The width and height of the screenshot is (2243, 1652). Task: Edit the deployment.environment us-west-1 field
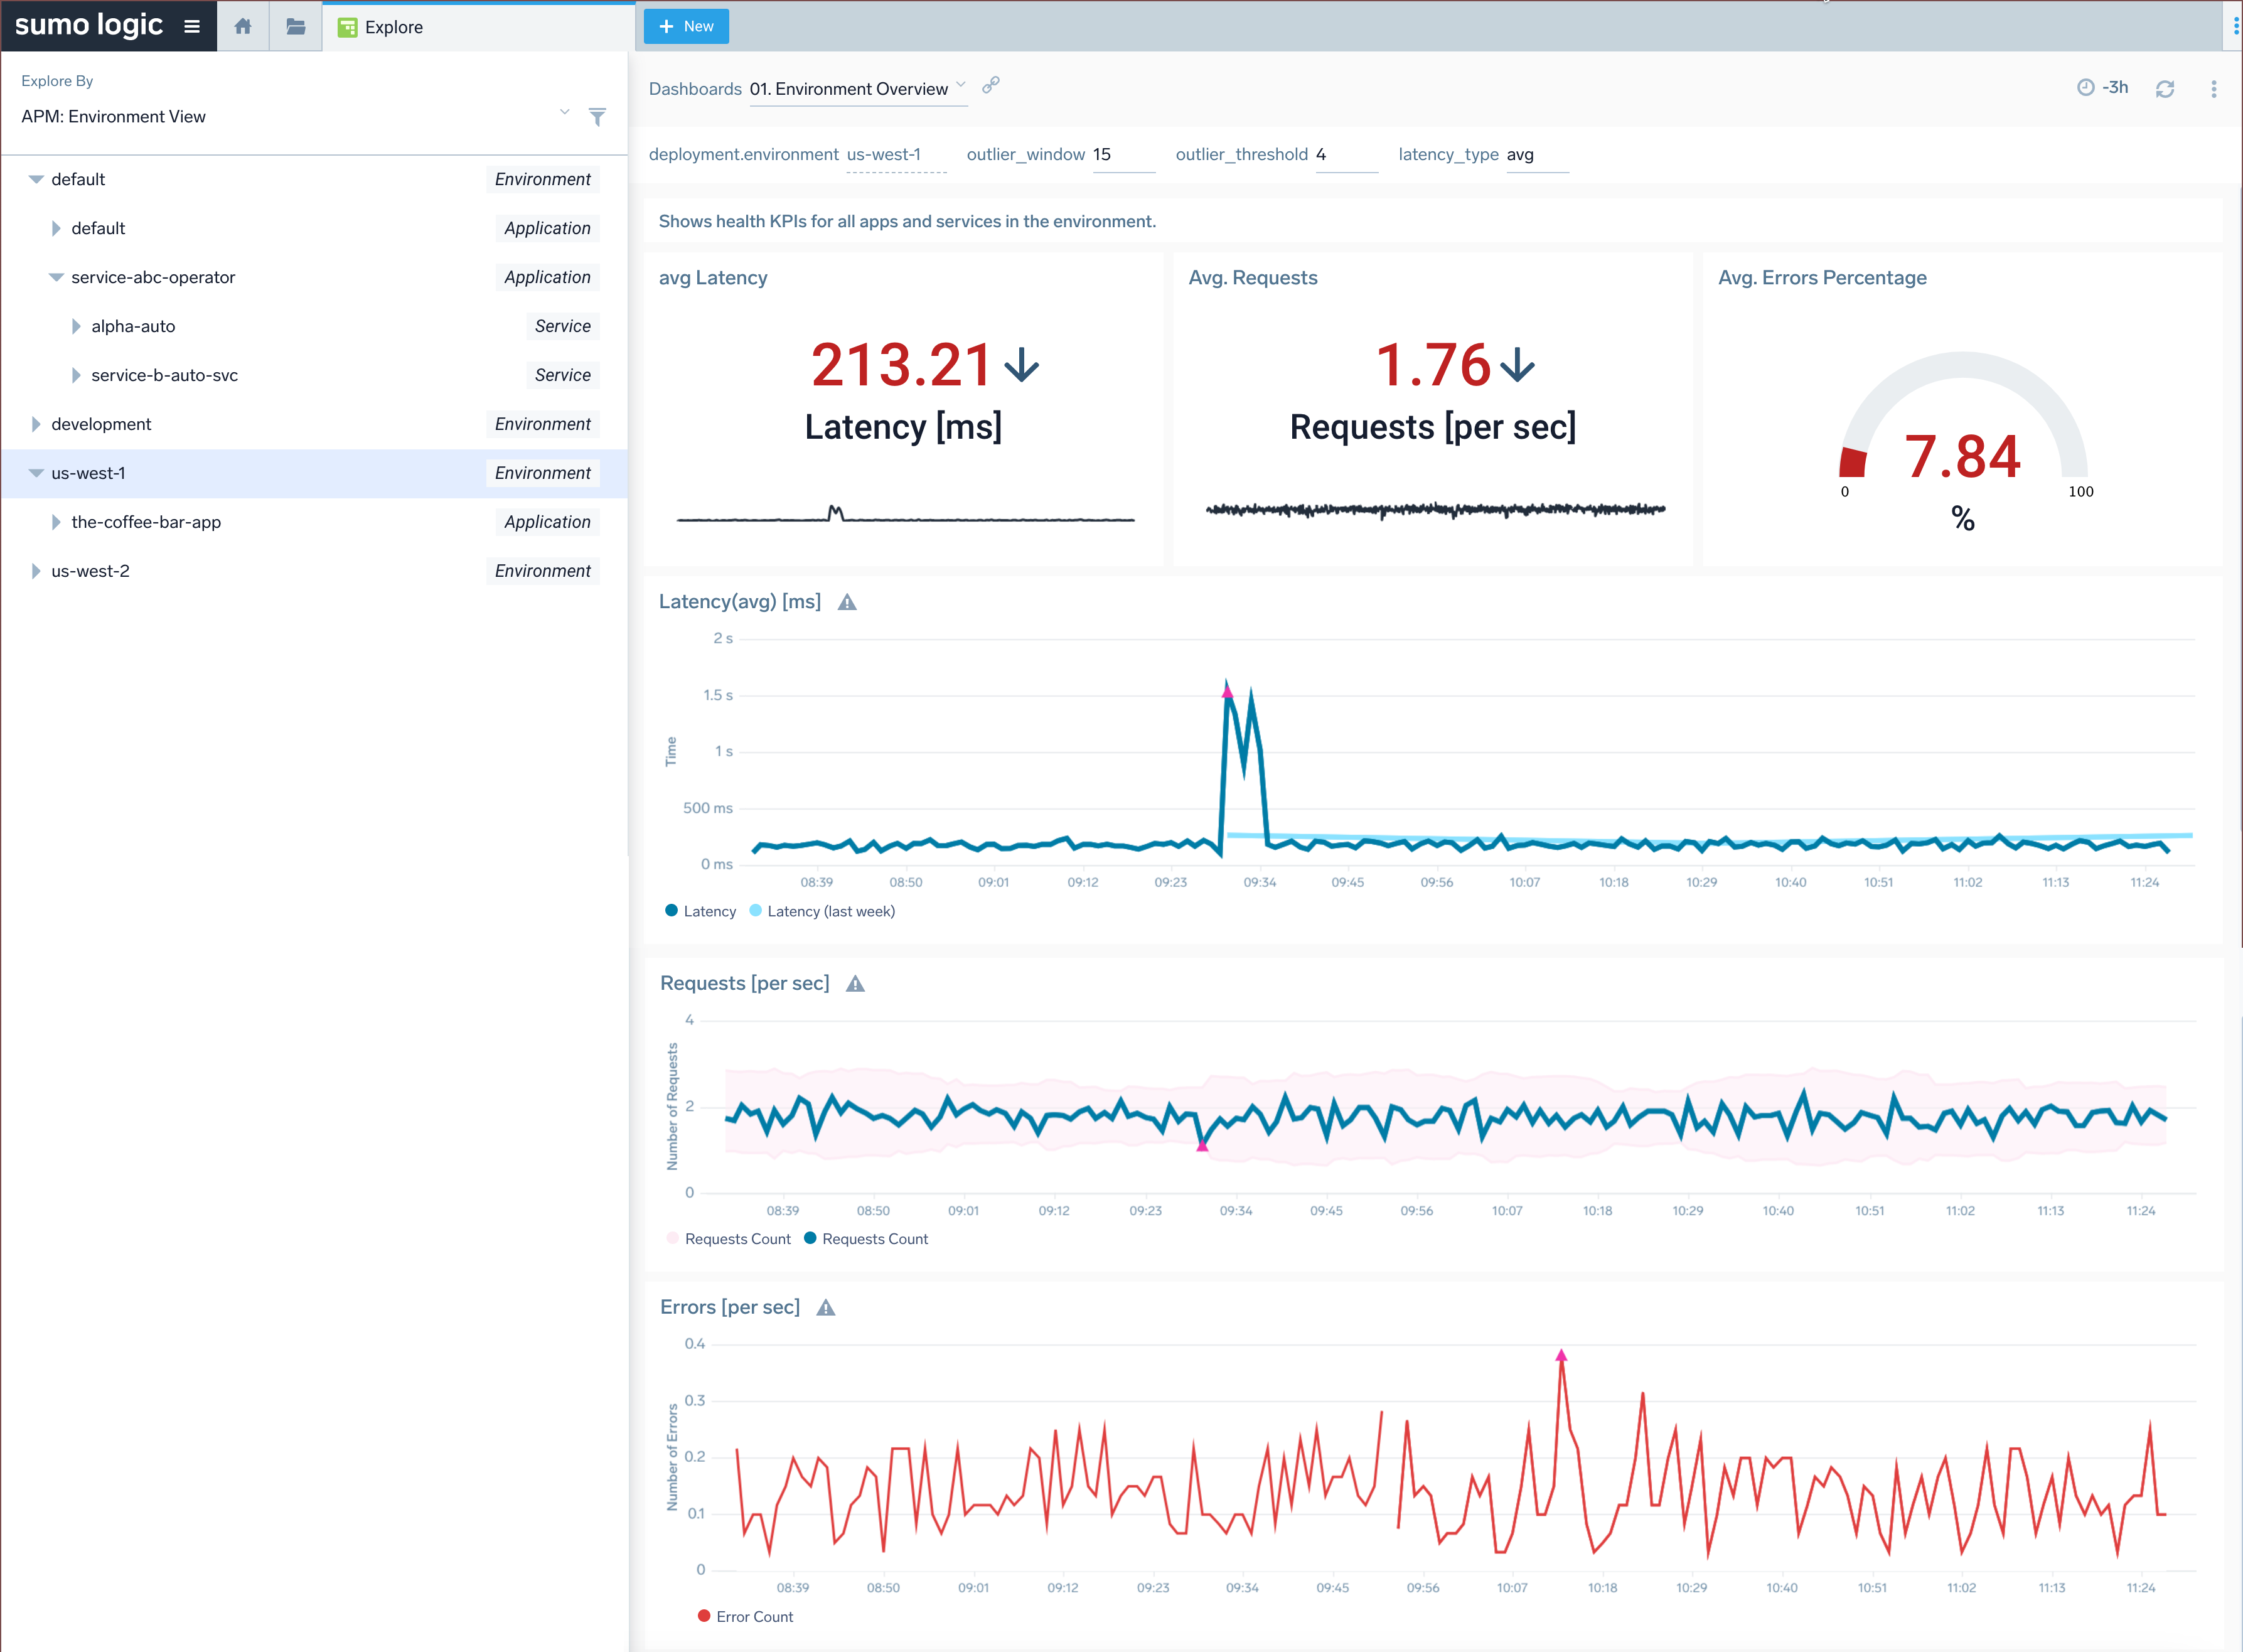pos(896,155)
